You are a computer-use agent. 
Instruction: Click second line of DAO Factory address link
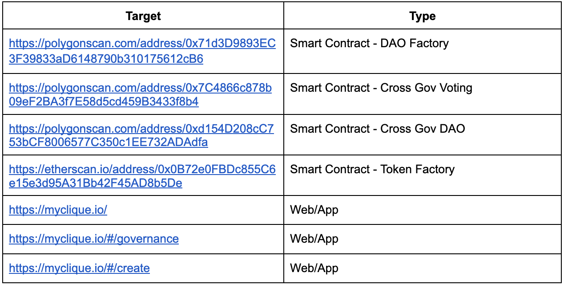[x=106, y=59]
